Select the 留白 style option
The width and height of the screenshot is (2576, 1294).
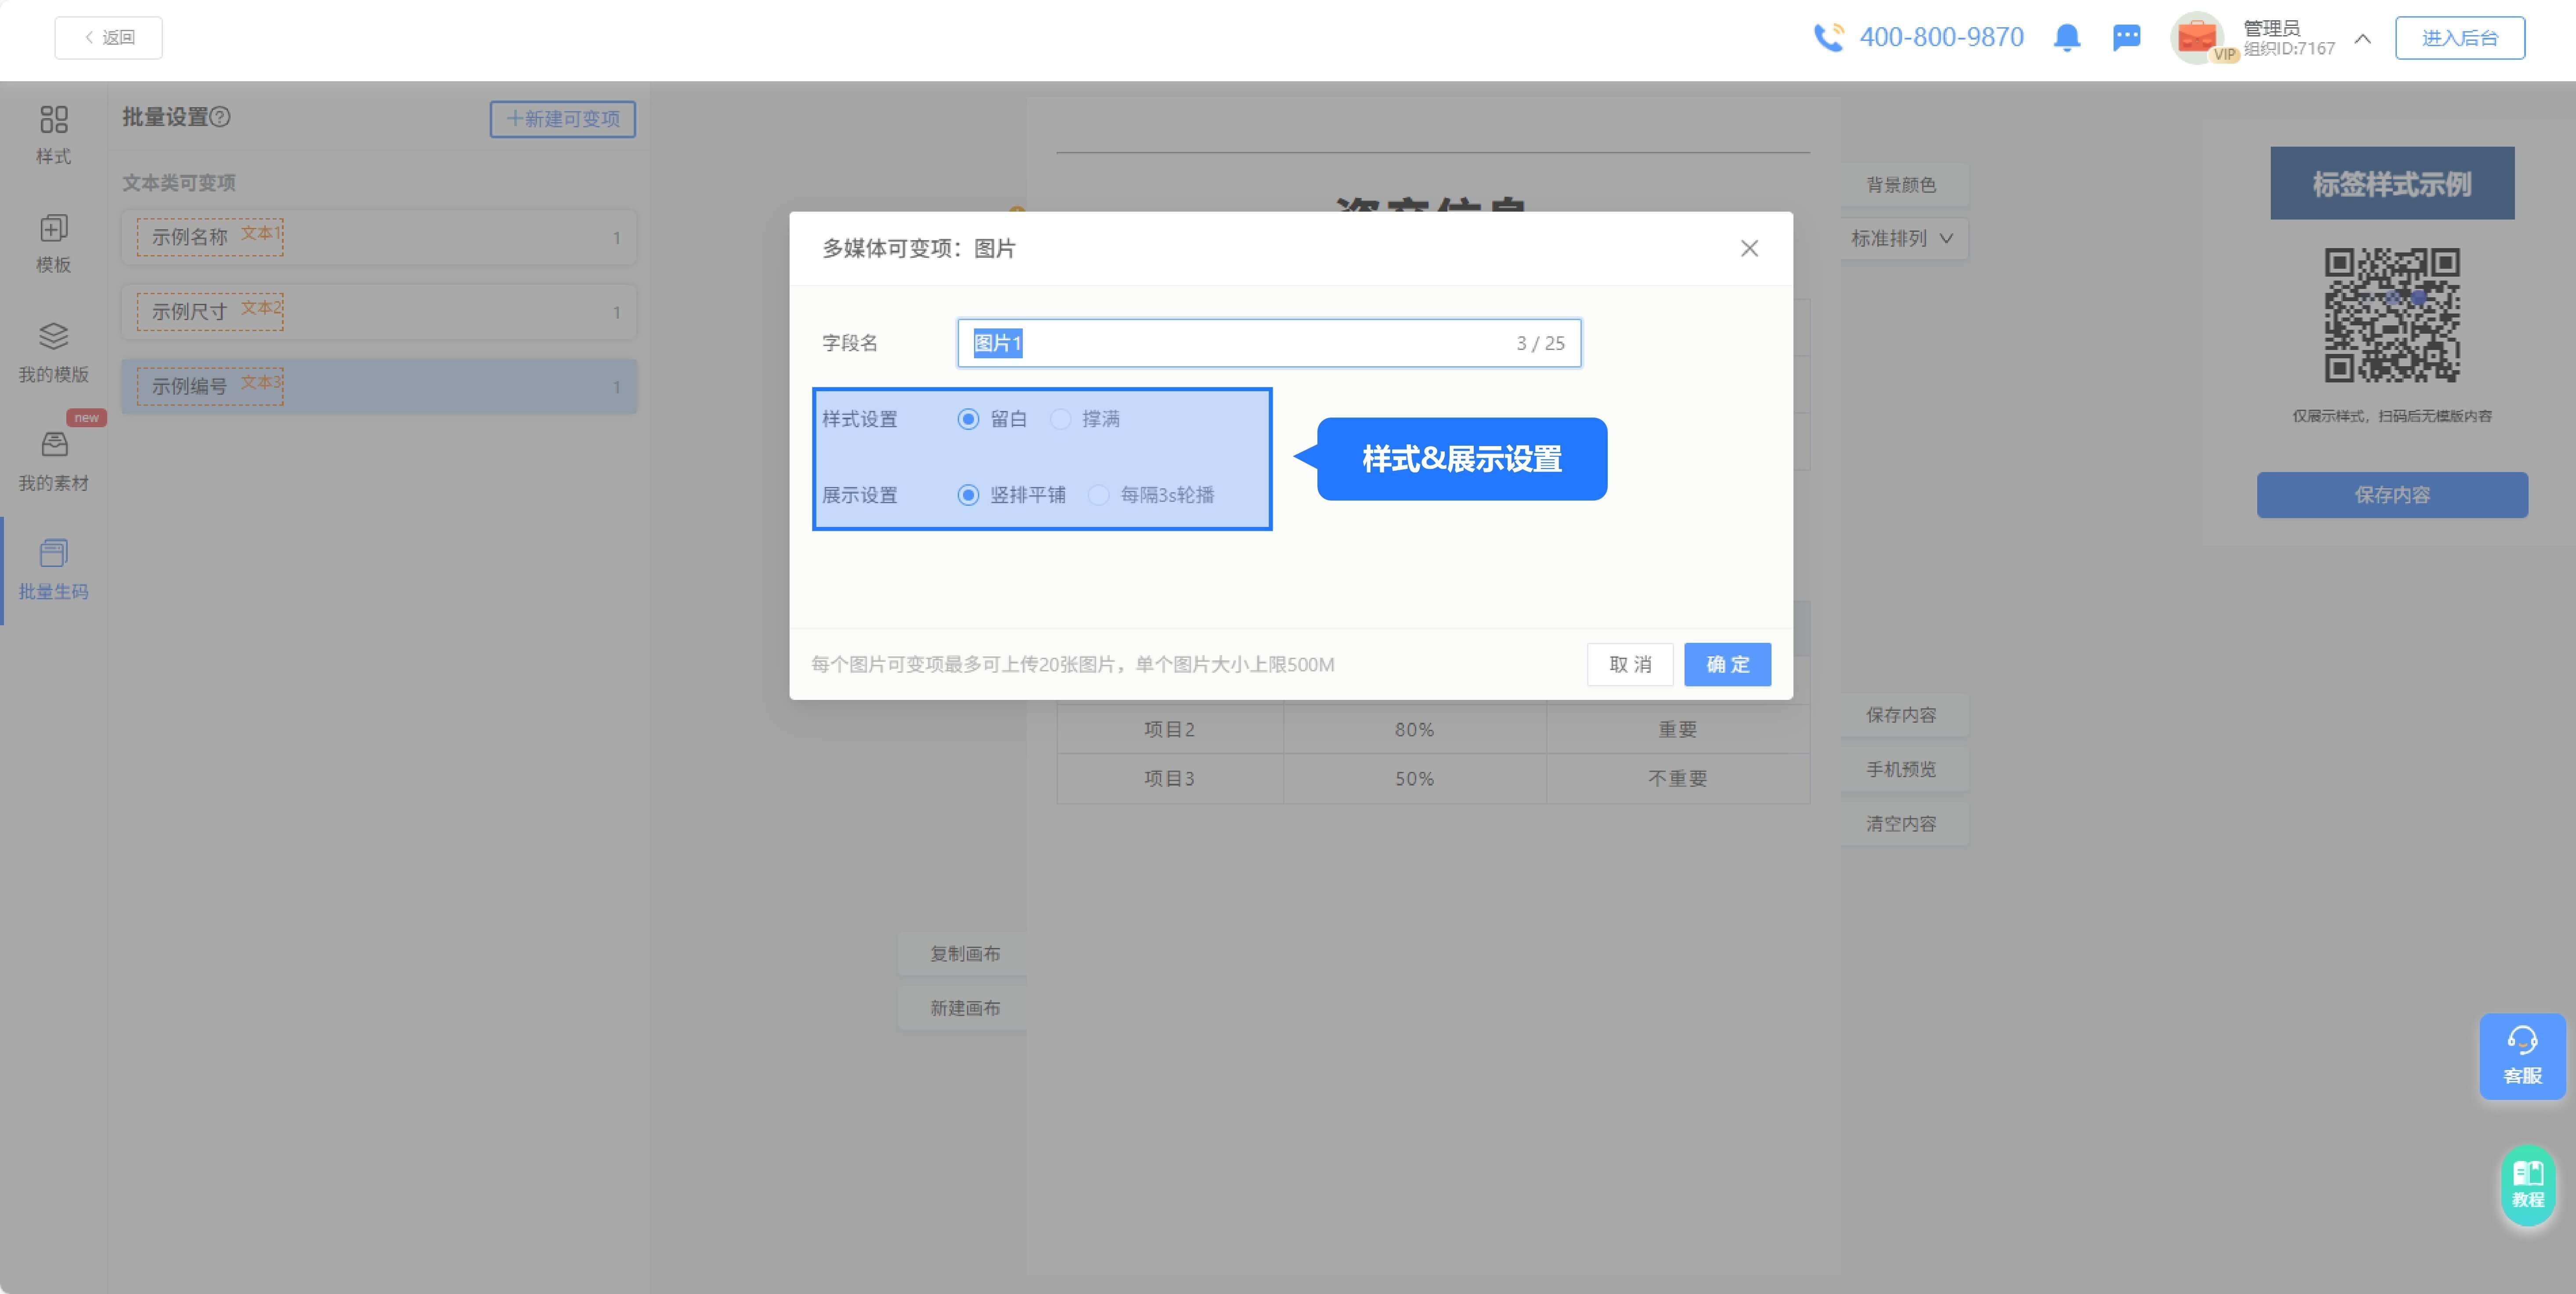[x=967, y=419]
